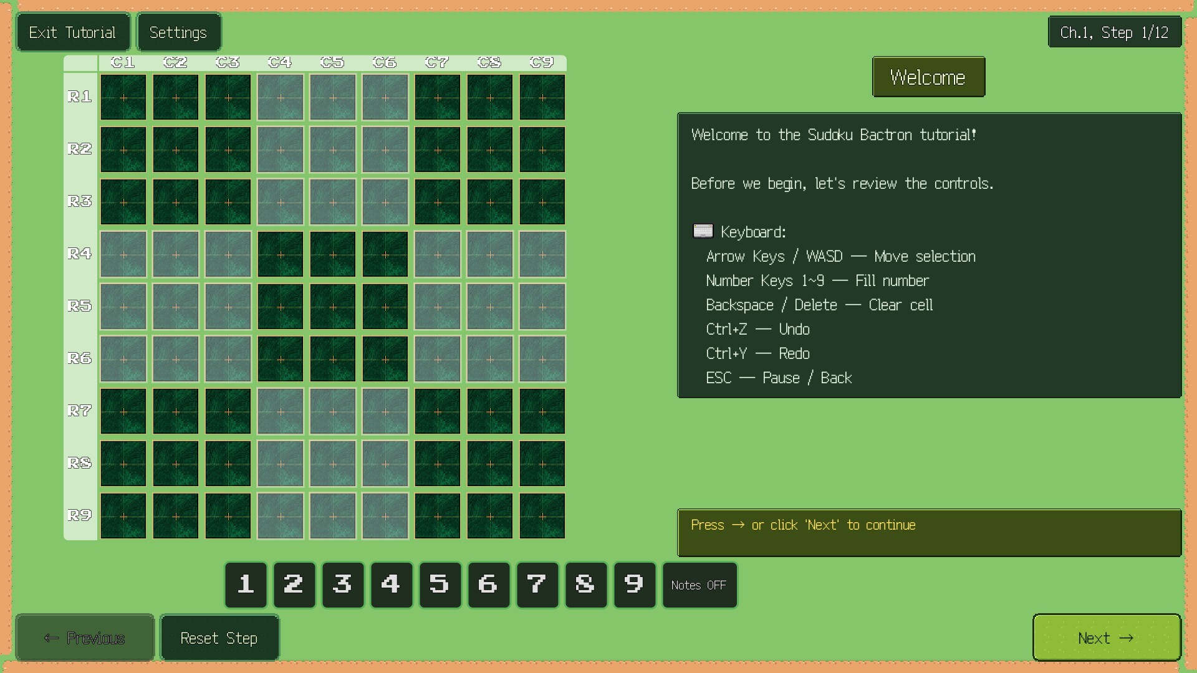Image resolution: width=1197 pixels, height=673 pixels.
Task: Select sudoku cell at row R9, column C1
Action: 123,516
